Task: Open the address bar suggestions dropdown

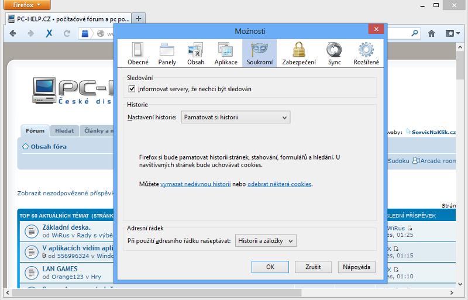Action: coord(265,241)
